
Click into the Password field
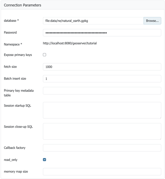(102, 33)
